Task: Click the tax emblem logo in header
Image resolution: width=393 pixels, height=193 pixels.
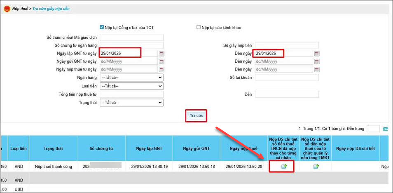Action: coord(7,8)
